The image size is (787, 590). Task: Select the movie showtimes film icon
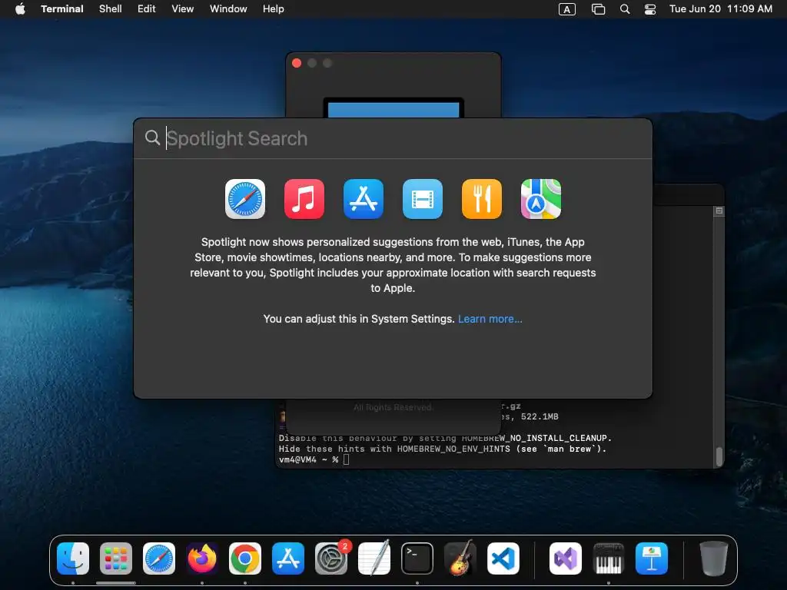(x=423, y=199)
